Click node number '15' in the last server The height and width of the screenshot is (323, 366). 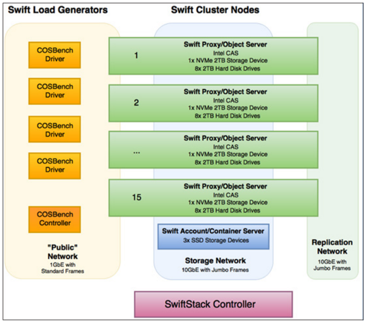tap(137, 197)
